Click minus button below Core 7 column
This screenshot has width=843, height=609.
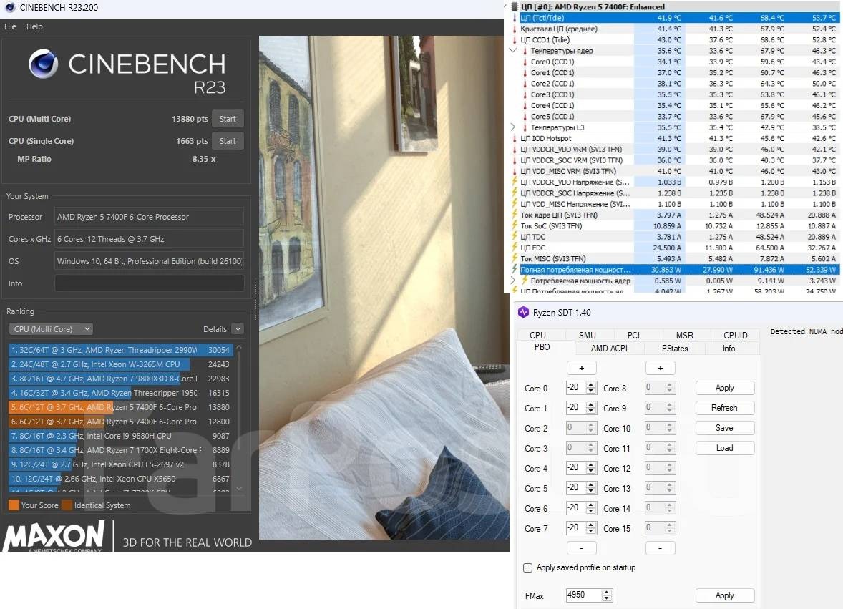pos(581,548)
